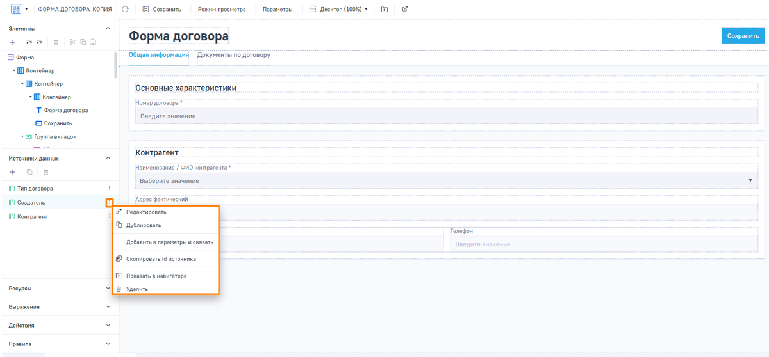
Task: Click the Телефон input field
Action: tap(604, 244)
